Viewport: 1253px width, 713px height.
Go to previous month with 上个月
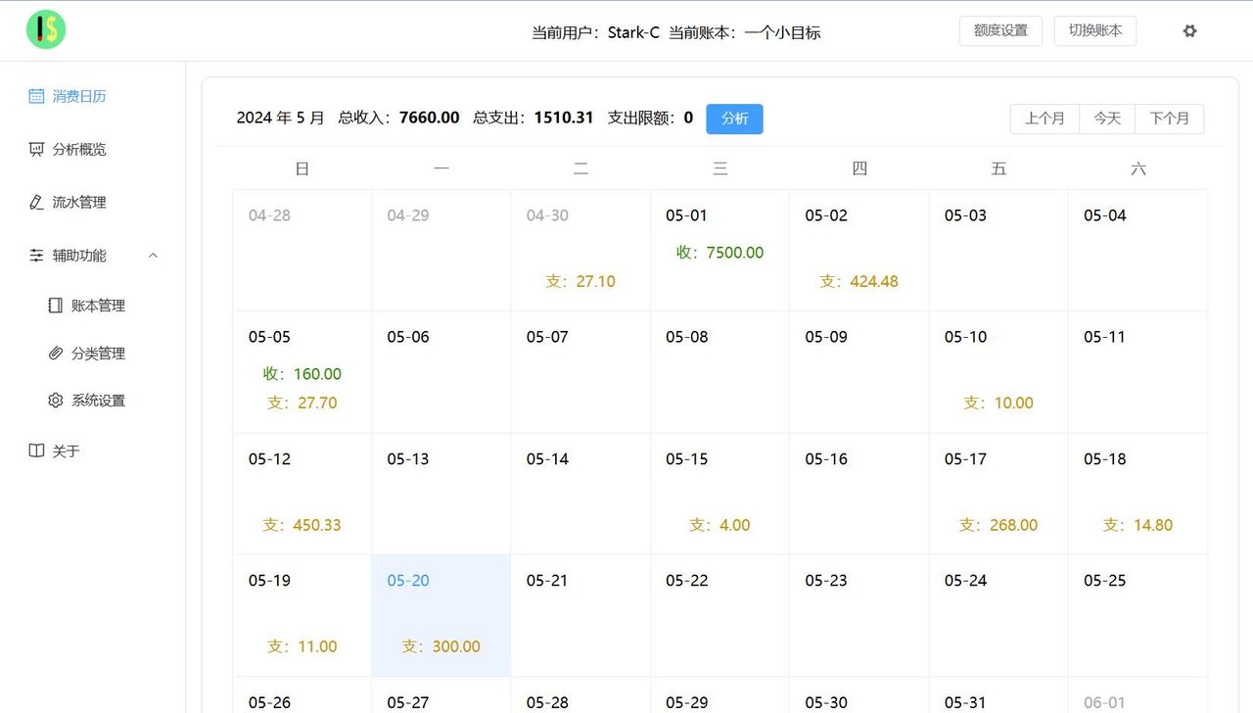click(1044, 119)
